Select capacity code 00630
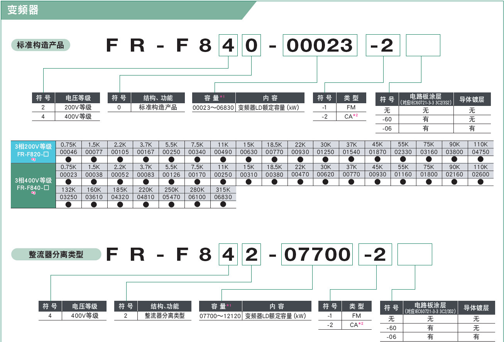 (x=249, y=152)
